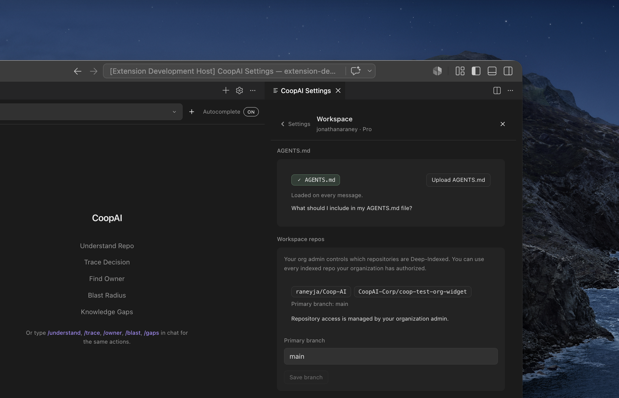Select the raneyja/Coop-AI repo chip
Image resolution: width=619 pixels, height=398 pixels.
[321, 292]
